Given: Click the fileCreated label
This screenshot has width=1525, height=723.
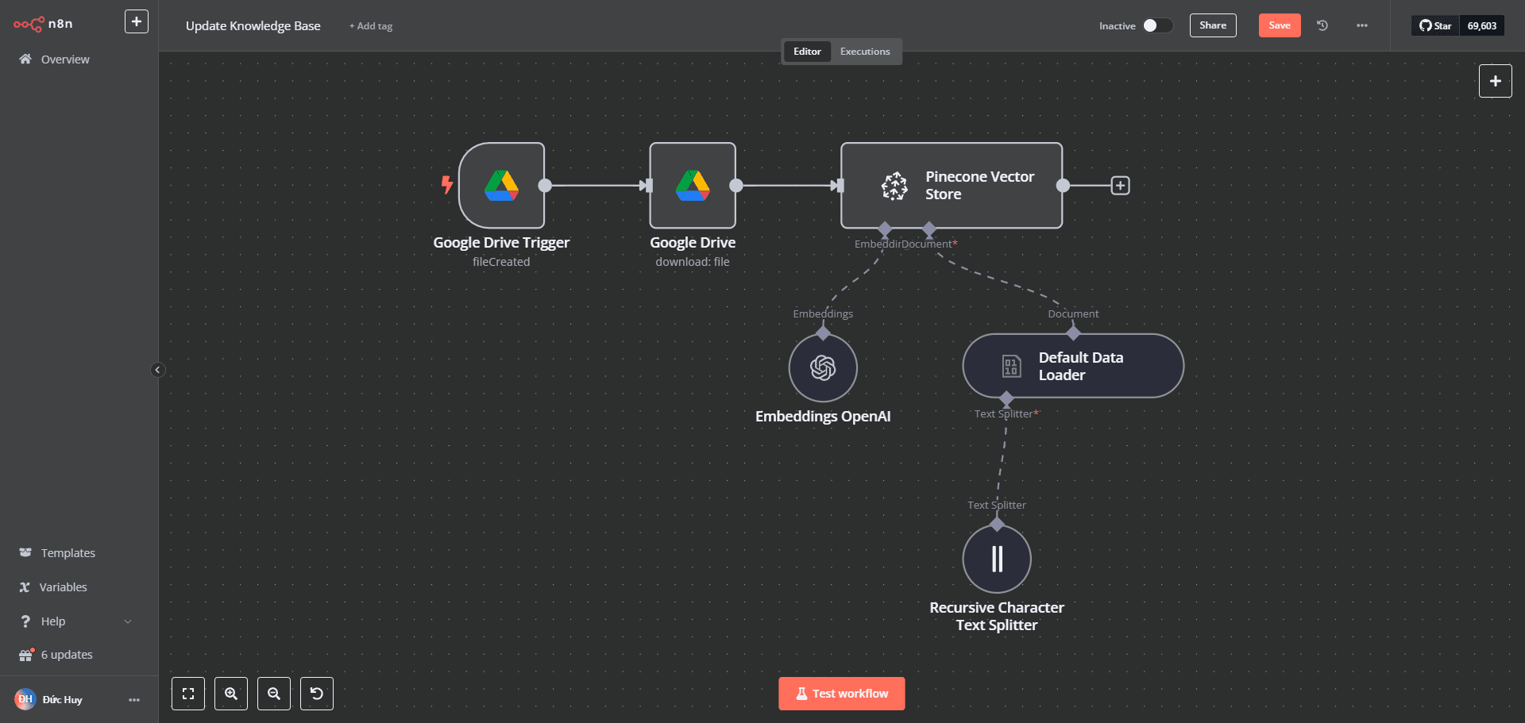Looking at the screenshot, I should coord(501,262).
